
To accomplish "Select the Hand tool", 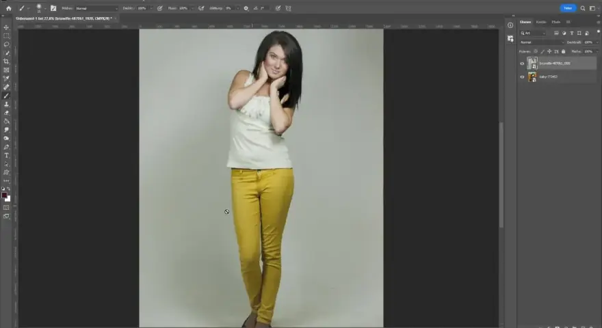I will coord(6,173).
